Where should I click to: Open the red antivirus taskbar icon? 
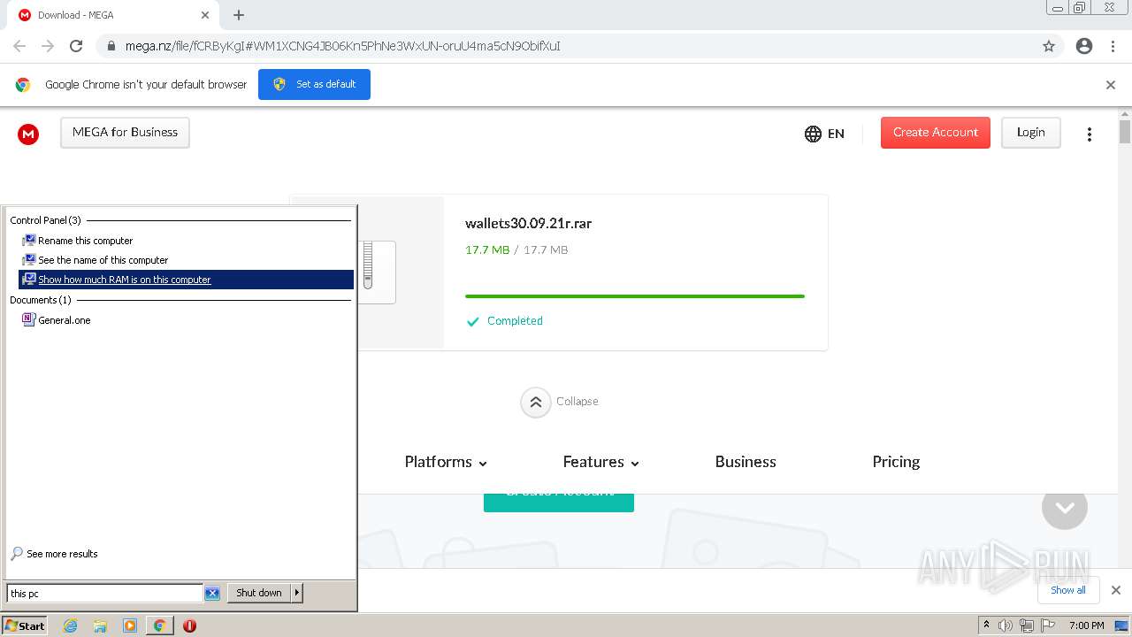pyautogui.click(x=189, y=625)
